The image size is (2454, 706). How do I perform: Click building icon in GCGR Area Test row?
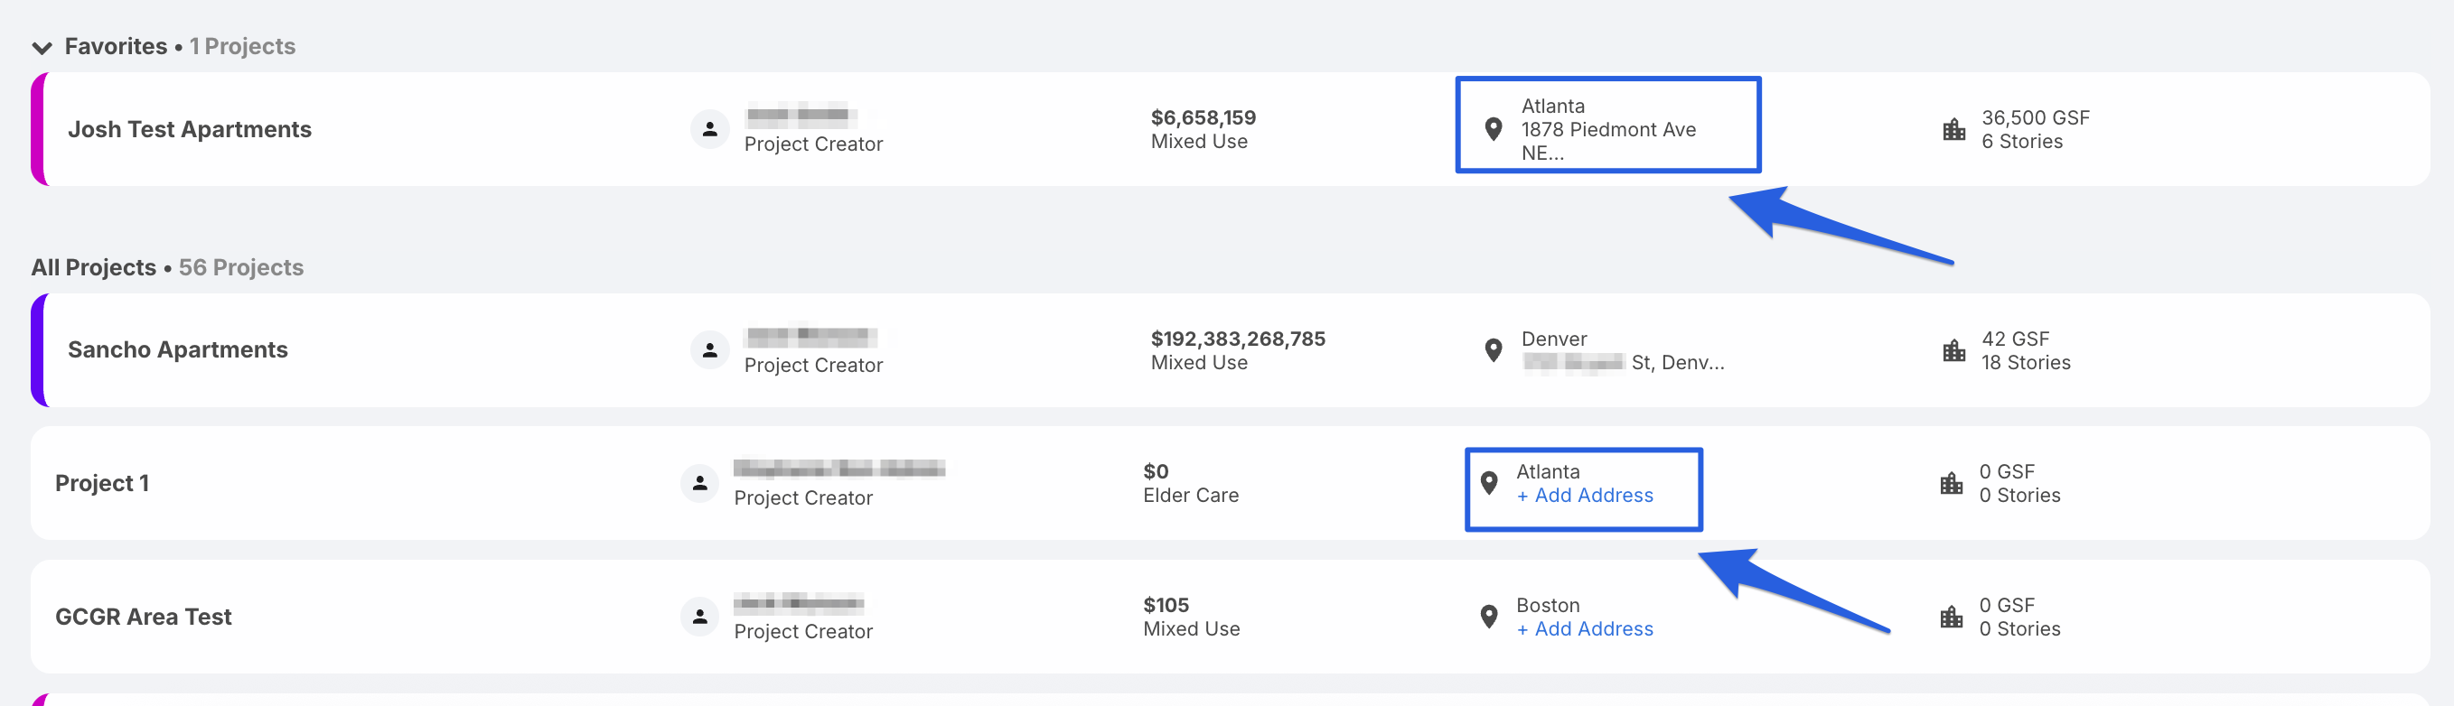(1951, 617)
